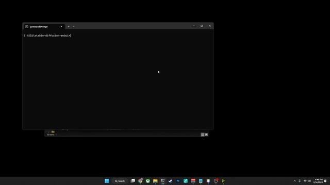
Task: Open the clock and date flyout
Action: coord(318,181)
